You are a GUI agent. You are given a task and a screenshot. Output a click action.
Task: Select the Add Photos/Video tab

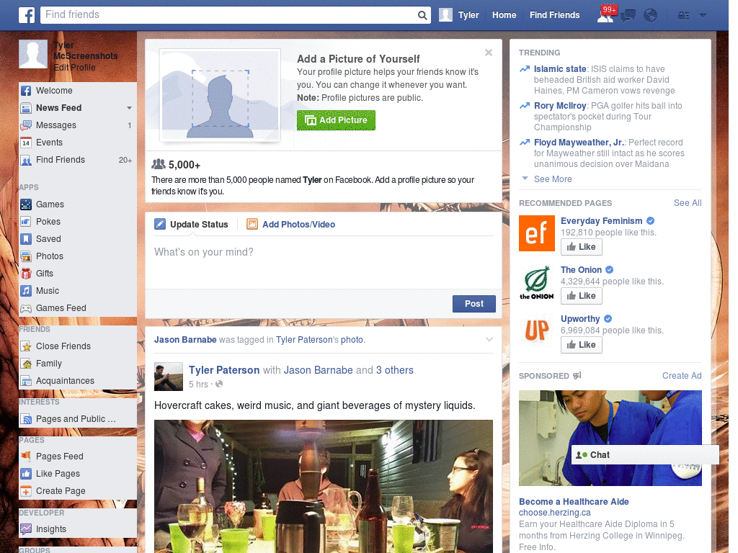(x=291, y=225)
